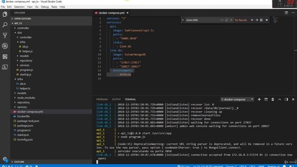Toggle Match Case in find widget

pyautogui.click(x=222, y=20)
